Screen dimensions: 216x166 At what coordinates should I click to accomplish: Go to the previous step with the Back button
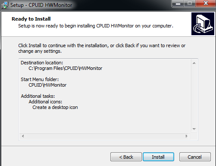click(x=126, y=157)
